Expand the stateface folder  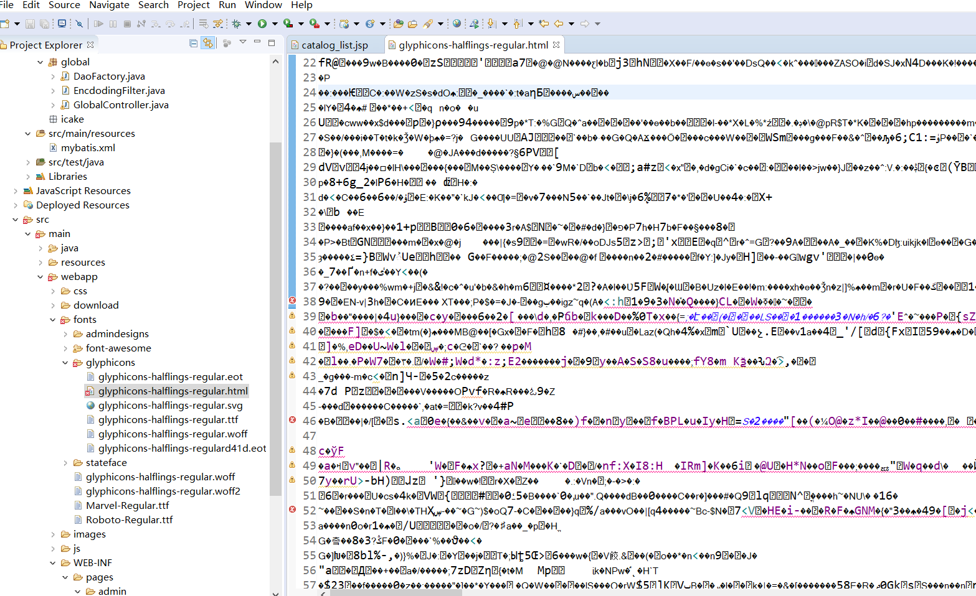[65, 463]
